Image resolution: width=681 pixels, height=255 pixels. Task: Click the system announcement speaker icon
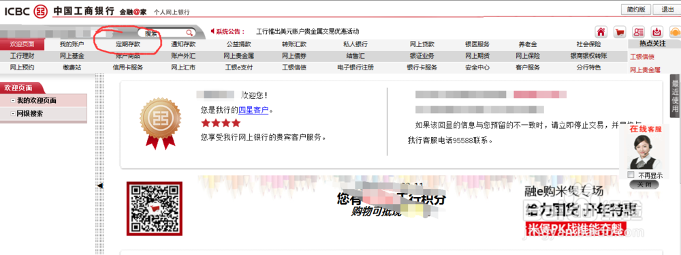(212, 31)
